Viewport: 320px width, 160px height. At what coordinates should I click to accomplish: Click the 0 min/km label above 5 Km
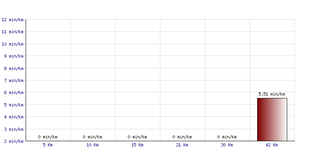click(x=48, y=137)
